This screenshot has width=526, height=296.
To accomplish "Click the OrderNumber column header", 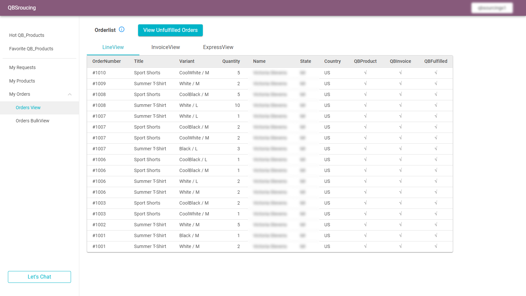I will [x=107, y=61].
